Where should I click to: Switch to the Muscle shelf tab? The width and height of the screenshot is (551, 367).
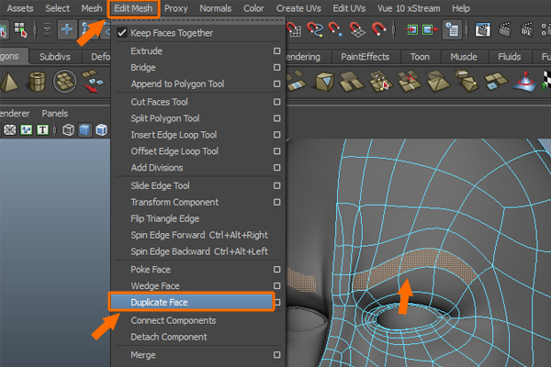tap(465, 57)
